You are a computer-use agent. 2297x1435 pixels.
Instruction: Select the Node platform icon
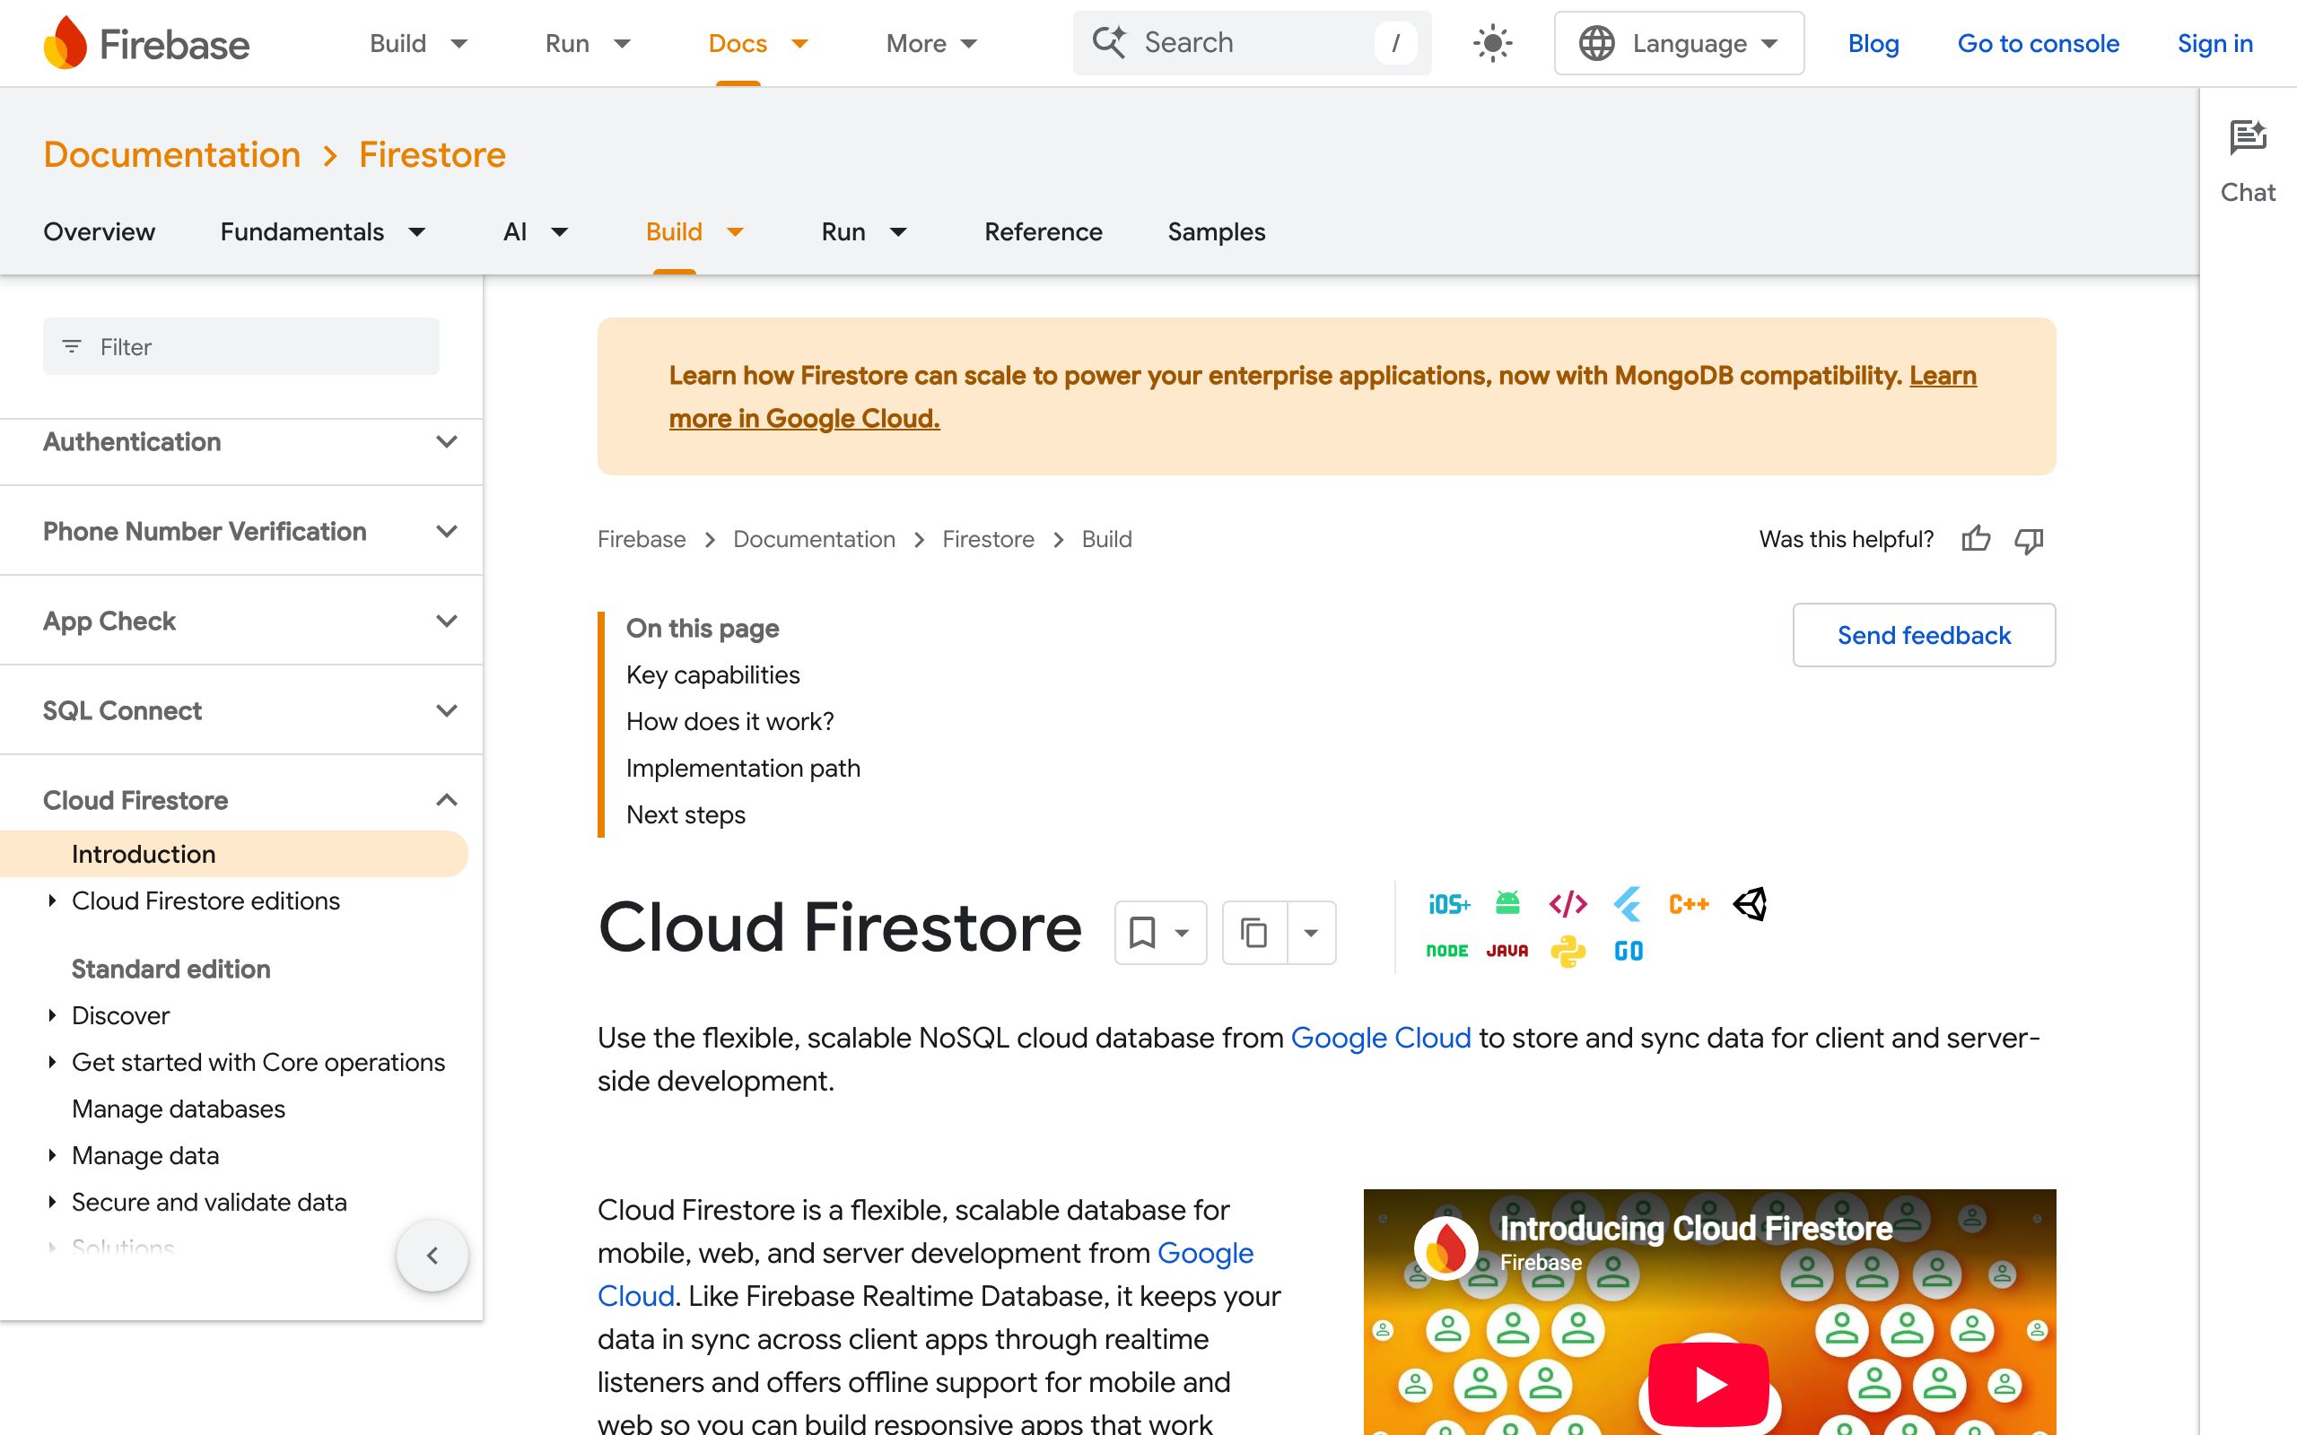pos(1447,951)
